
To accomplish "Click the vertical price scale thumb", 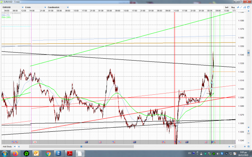I will point(248,53).
